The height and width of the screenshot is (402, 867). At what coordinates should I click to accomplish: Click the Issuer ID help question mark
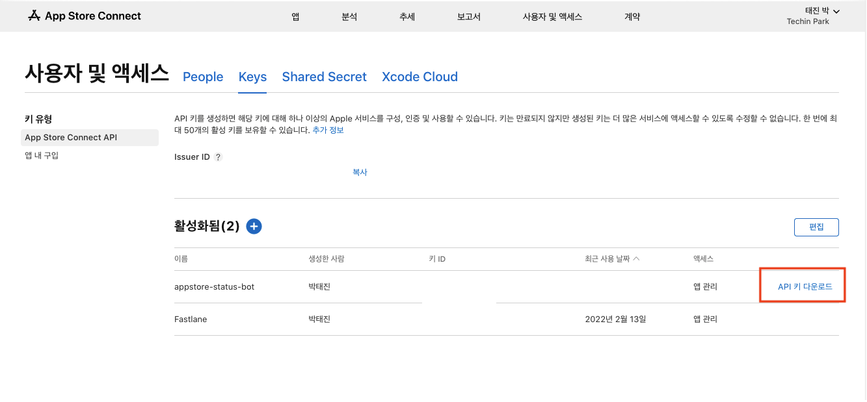click(x=218, y=157)
